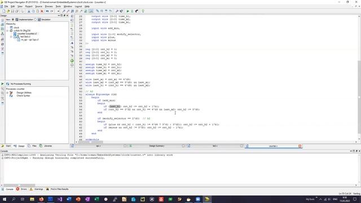The height and width of the screenshot is (203, 361).
Task: Open Firefox from the taskbar
Action: 41,199
